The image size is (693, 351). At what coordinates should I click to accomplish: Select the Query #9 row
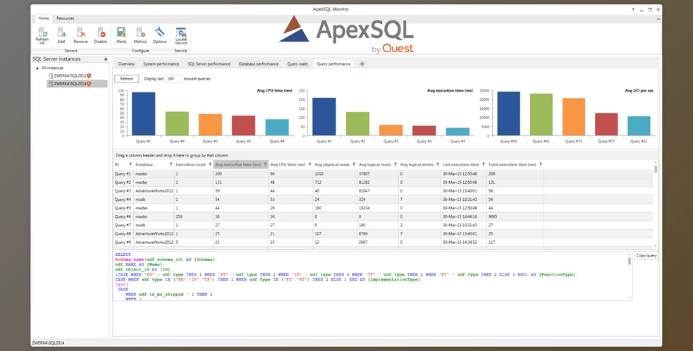(383, 242)
